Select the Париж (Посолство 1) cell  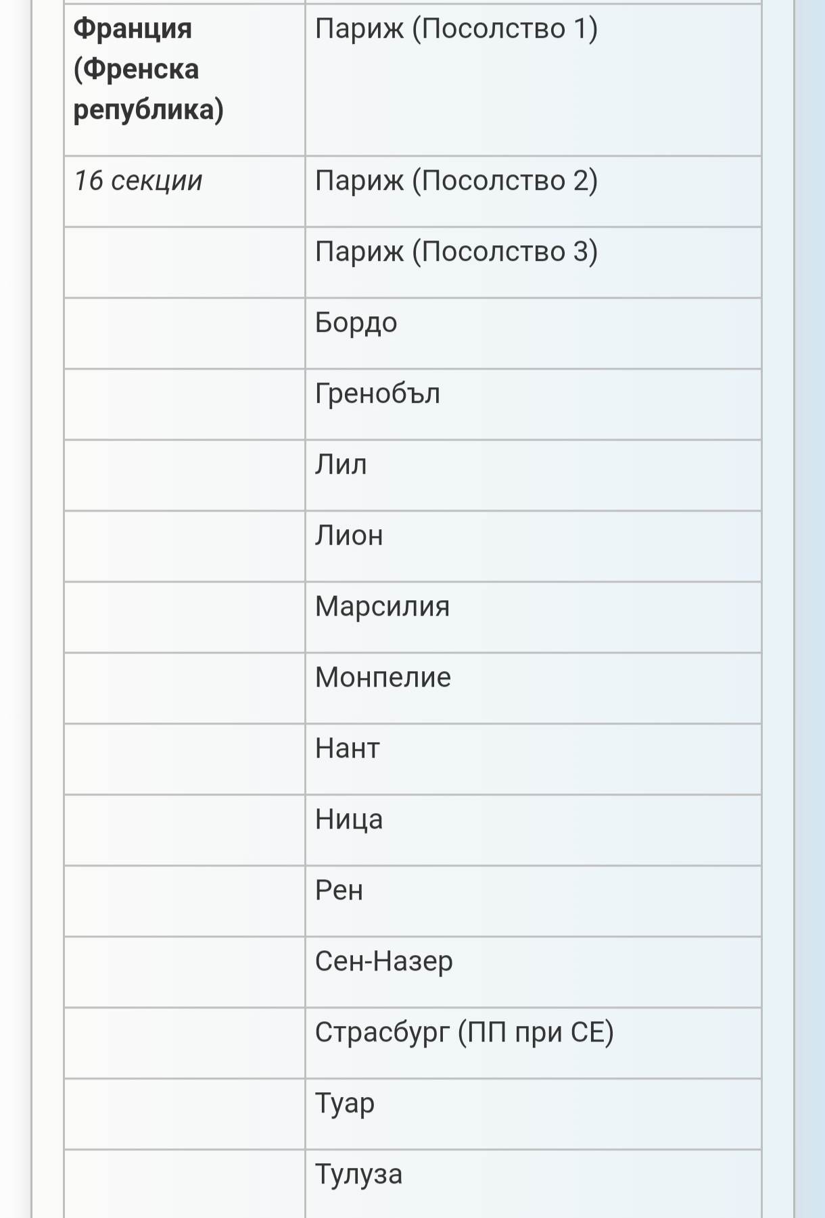pyautogui.click(x=533, y=80)
